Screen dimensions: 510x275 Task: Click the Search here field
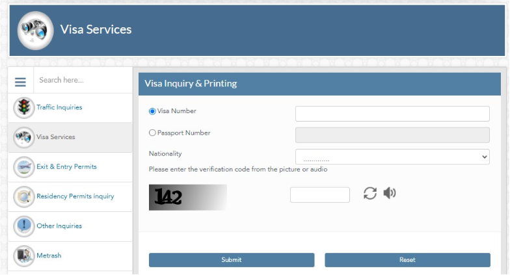pos(83,81)
